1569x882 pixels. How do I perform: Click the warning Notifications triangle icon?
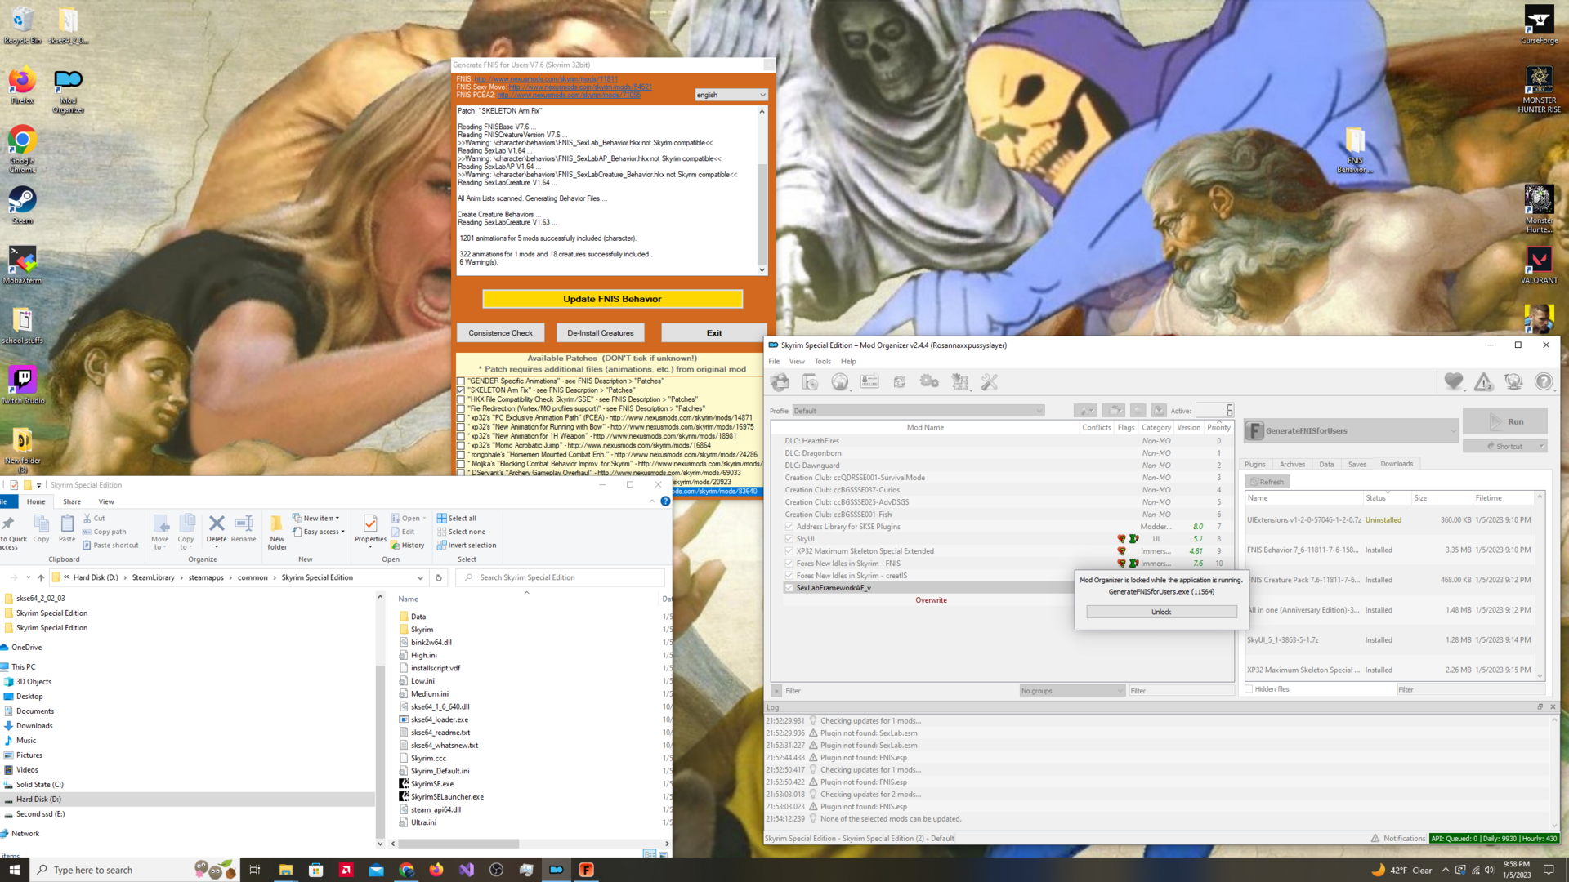click(x=1484, y=381)
